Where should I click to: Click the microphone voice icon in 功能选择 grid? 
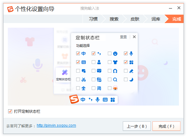pyautogui.click(x=131, y=54)
